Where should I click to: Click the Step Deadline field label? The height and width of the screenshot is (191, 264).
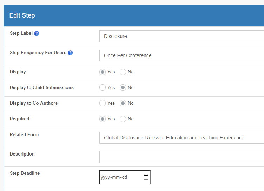click(25, 173)
